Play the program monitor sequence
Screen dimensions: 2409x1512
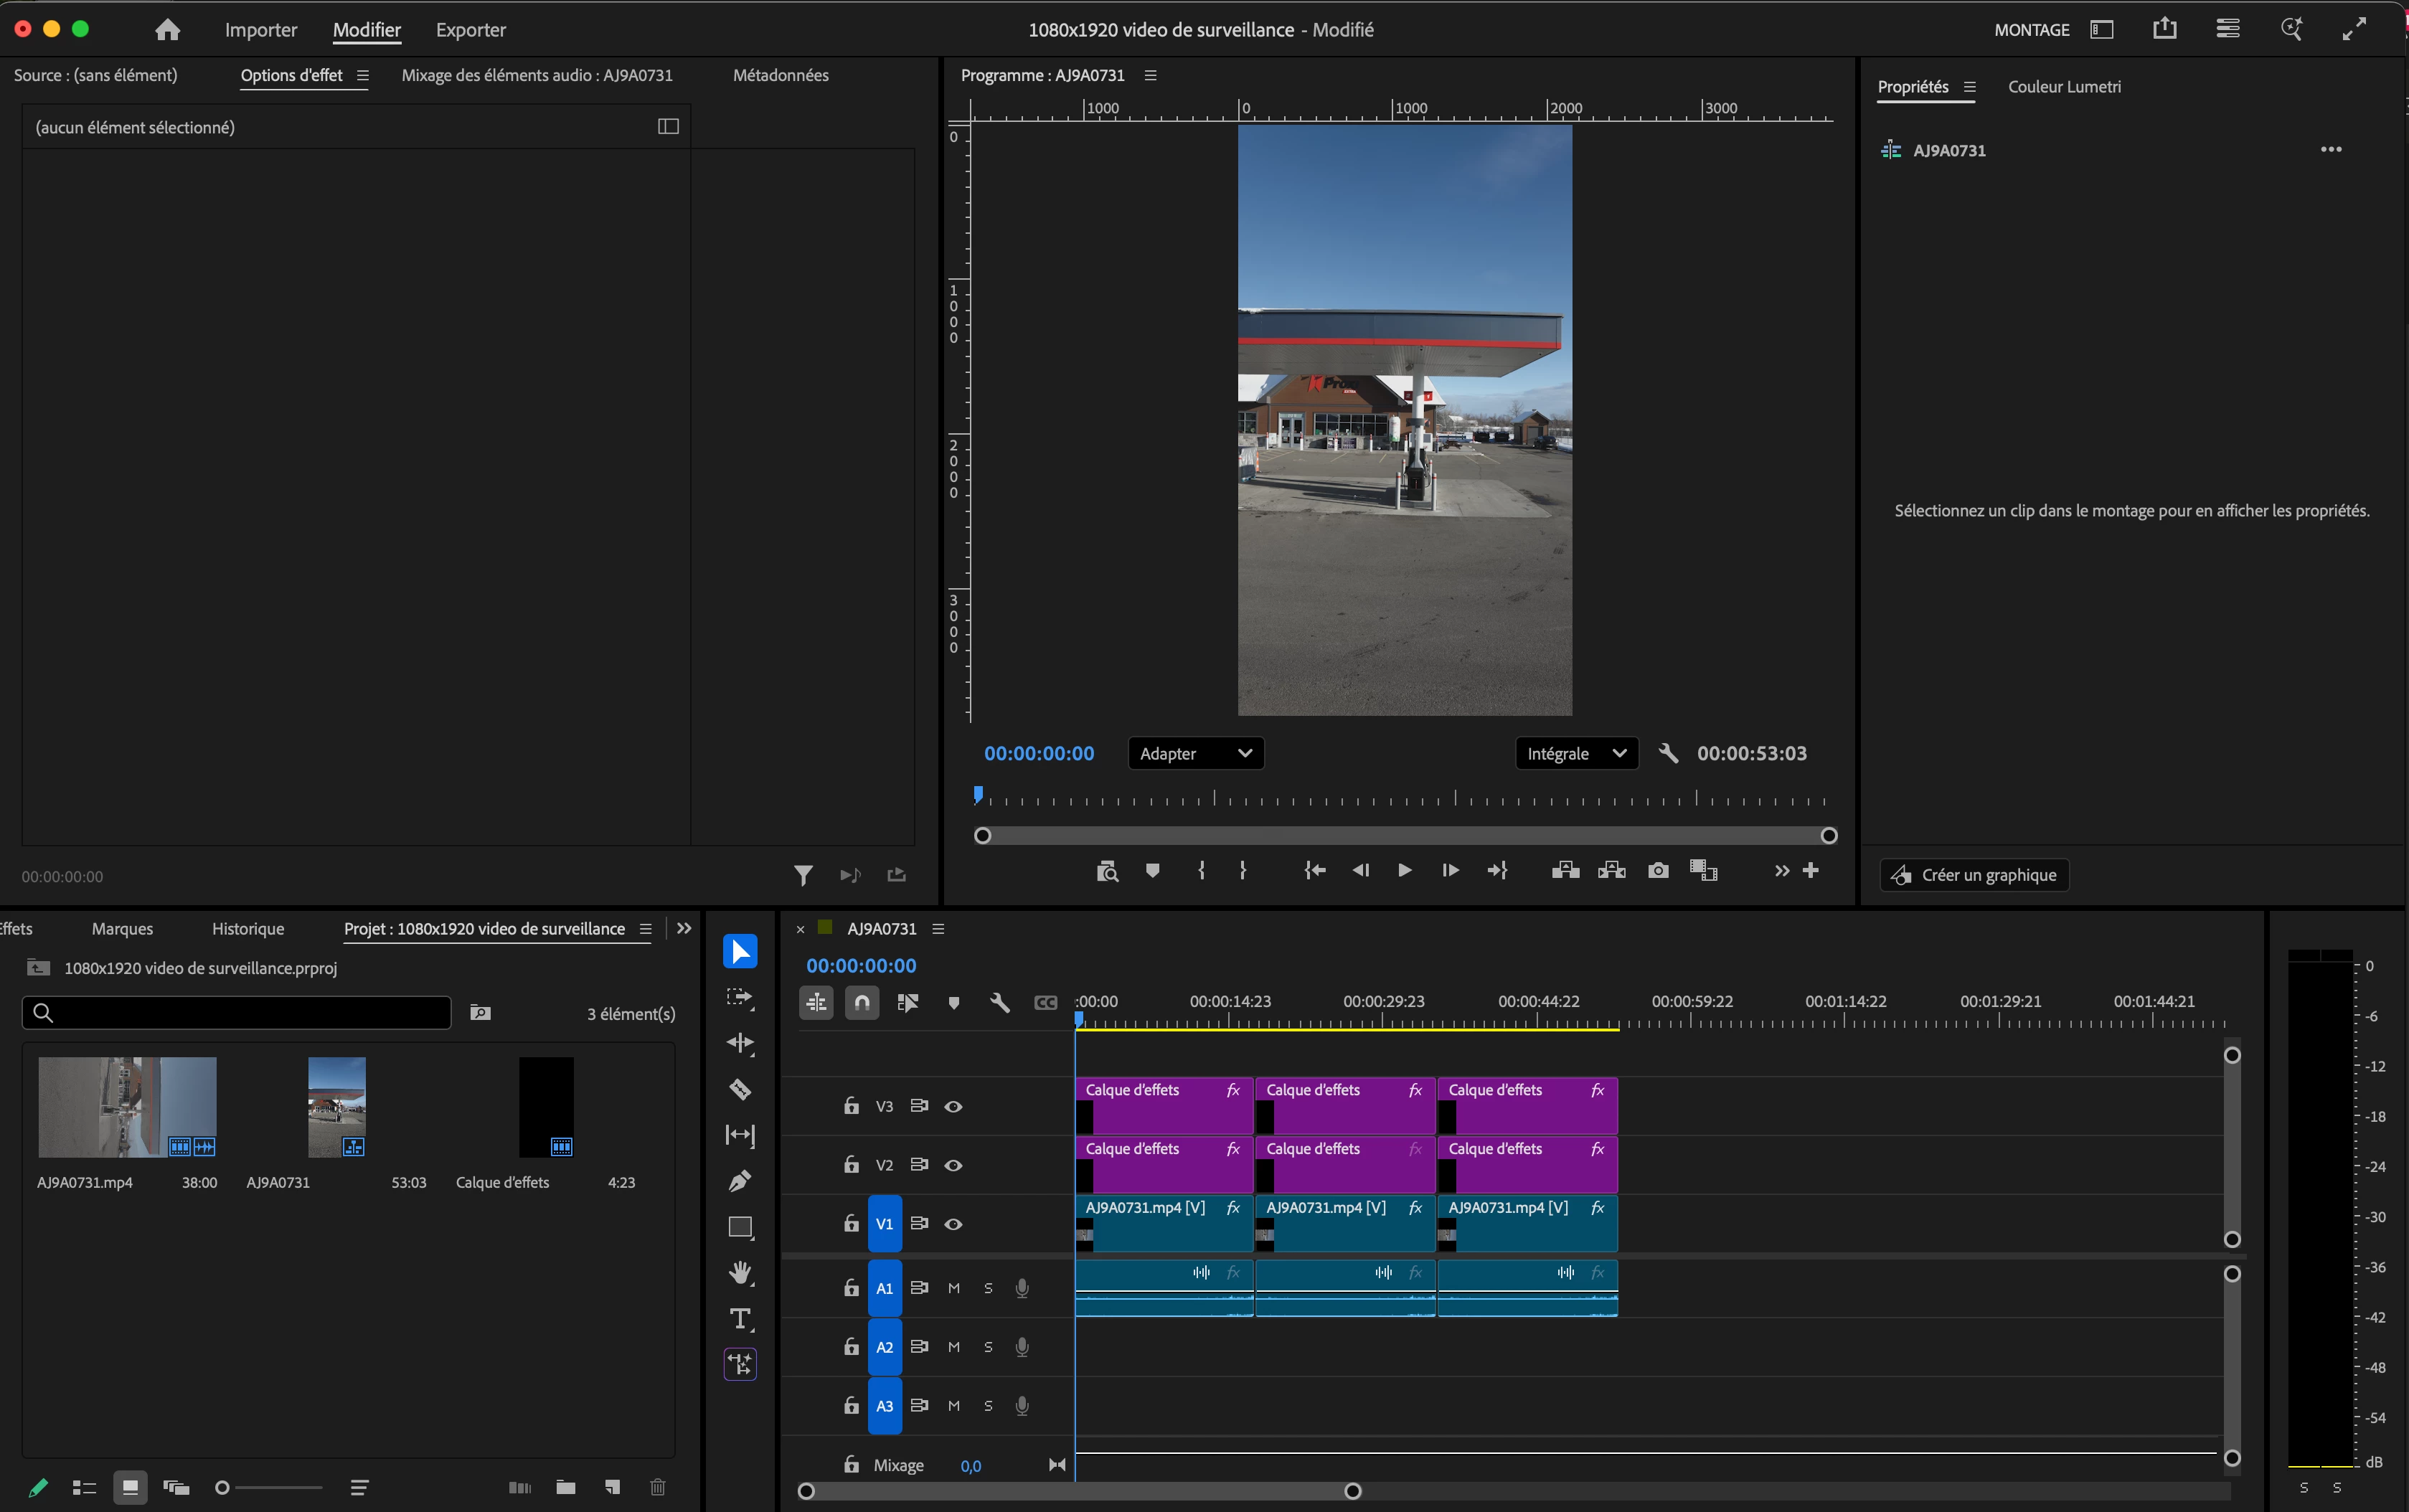(x=1404, y=870)
